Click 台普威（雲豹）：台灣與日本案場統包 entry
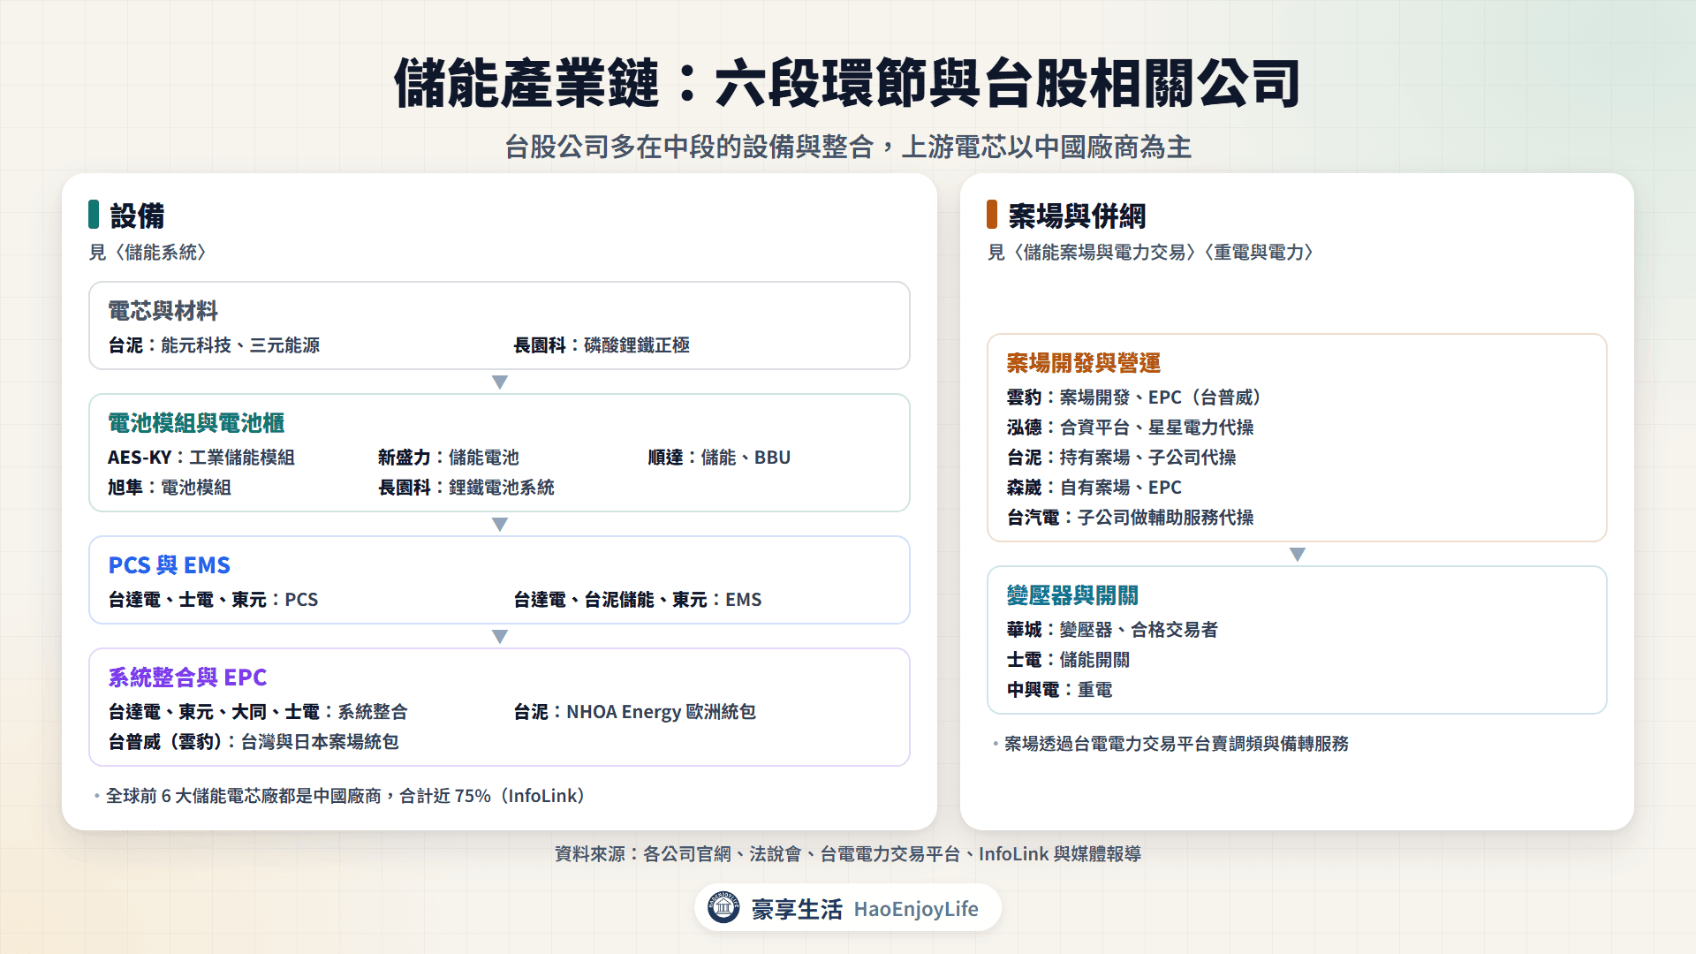The width and height of the screenshot is (1696, 954). click(x=254, y=742)
